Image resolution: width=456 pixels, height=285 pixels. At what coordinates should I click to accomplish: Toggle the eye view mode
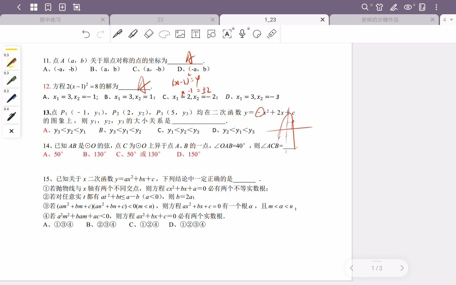point(408,7)
